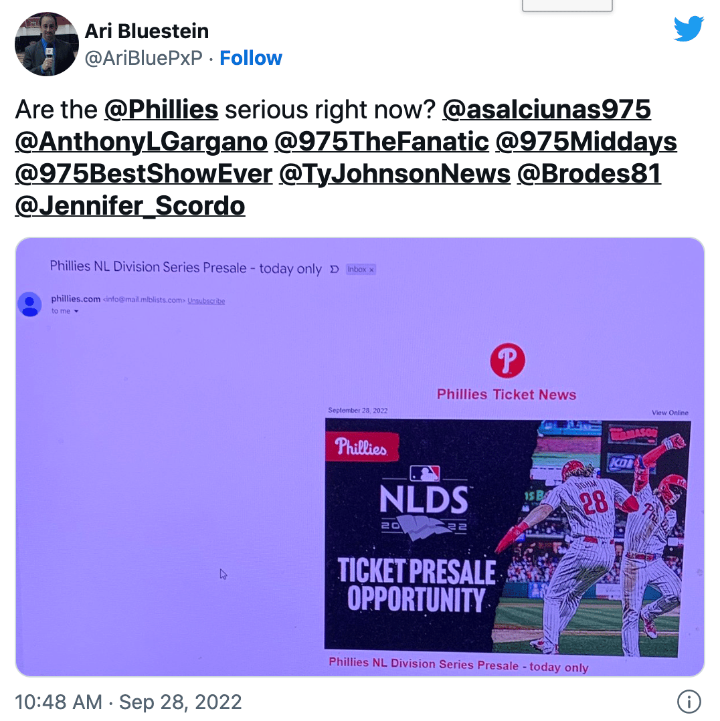720x721 pixels.
Task: Click the tweet info icon
Action: click(689, 702)
